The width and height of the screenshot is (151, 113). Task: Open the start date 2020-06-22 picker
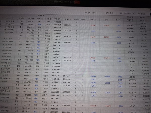tap(129, 13)
